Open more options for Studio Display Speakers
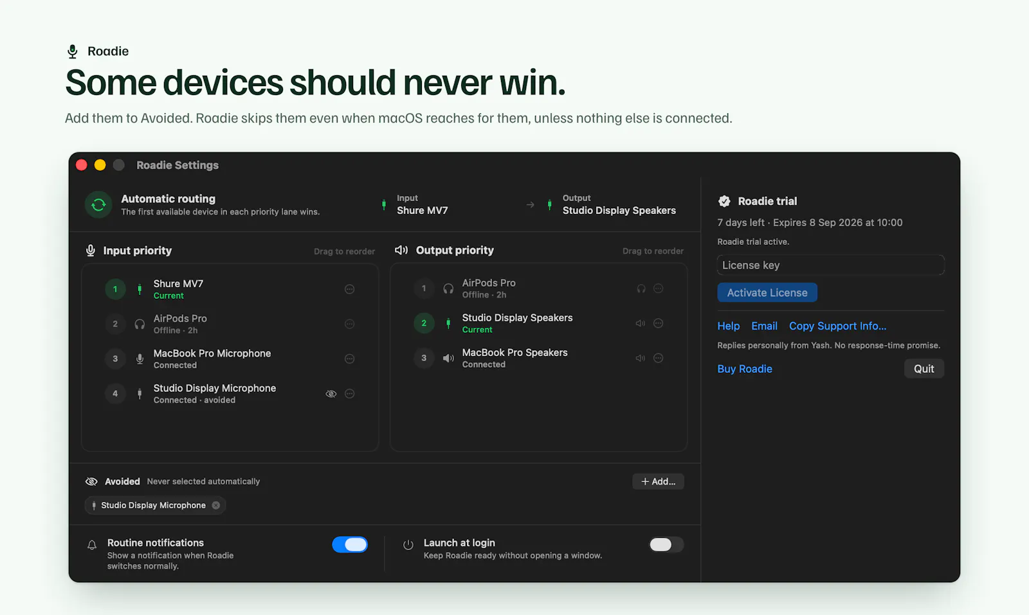The height and width of the screenshot is (615, 1029). 659,323
